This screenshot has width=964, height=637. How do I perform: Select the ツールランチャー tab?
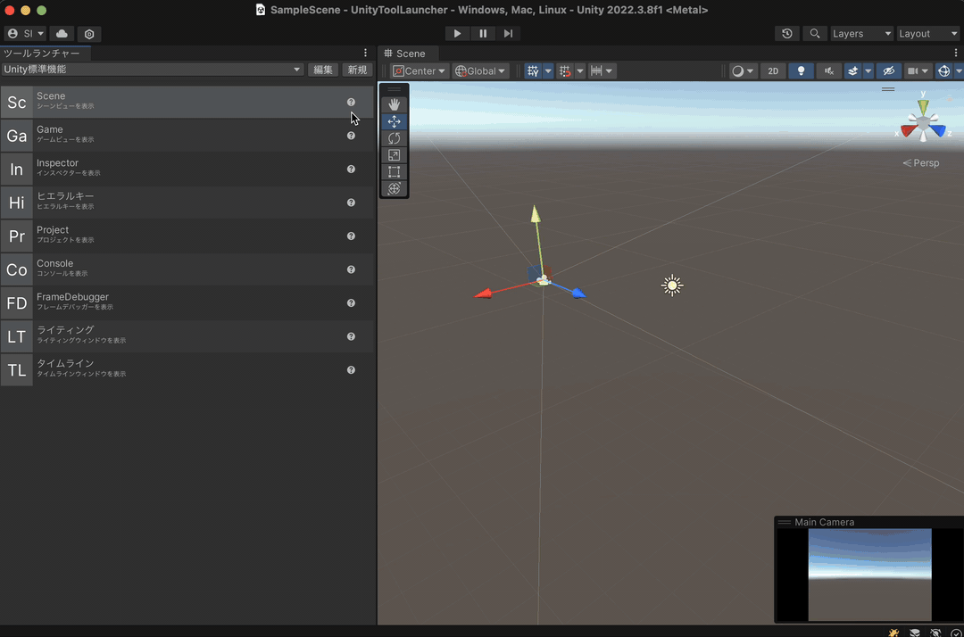click(41, 54)
